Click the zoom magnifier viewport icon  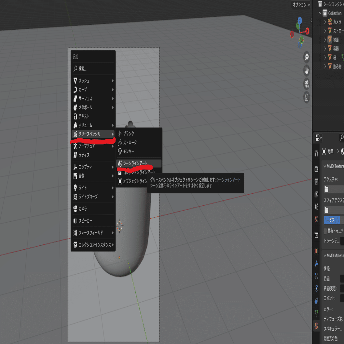pyautogui.click(x=307, y=57)
